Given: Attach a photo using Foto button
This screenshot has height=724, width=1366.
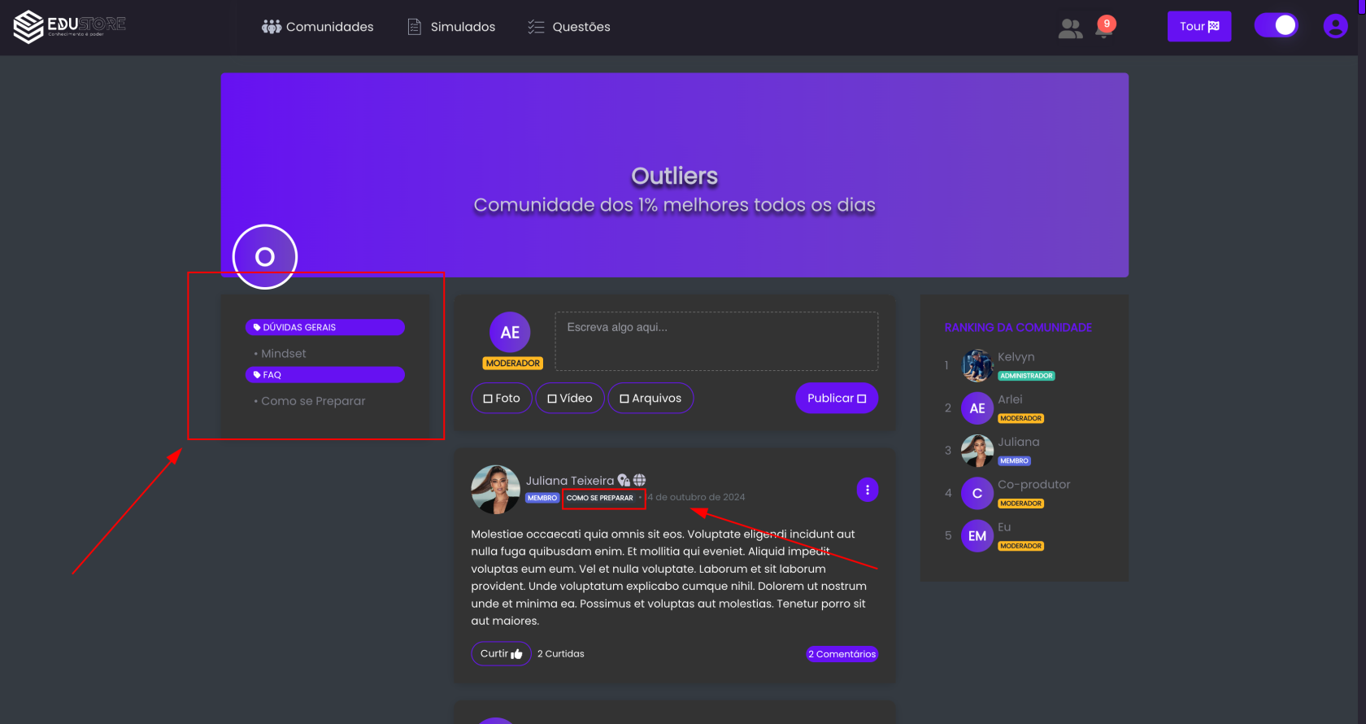Looking at the screenshot, I should [x=502, y=398].
